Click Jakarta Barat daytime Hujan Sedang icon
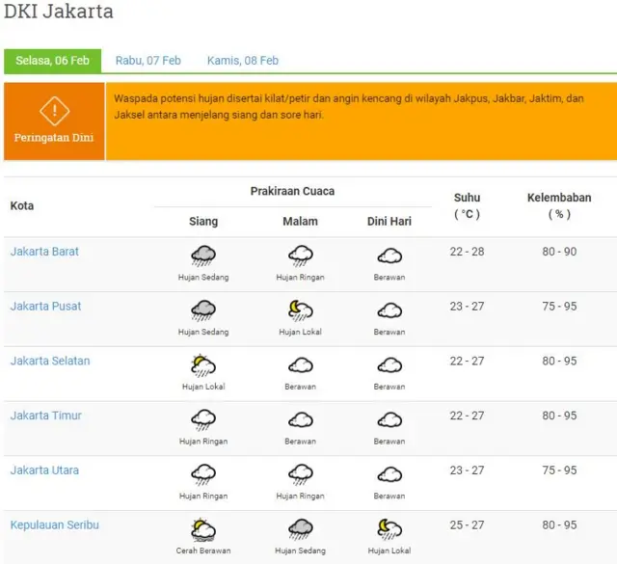Screen dimensions: 617x564 203,256
